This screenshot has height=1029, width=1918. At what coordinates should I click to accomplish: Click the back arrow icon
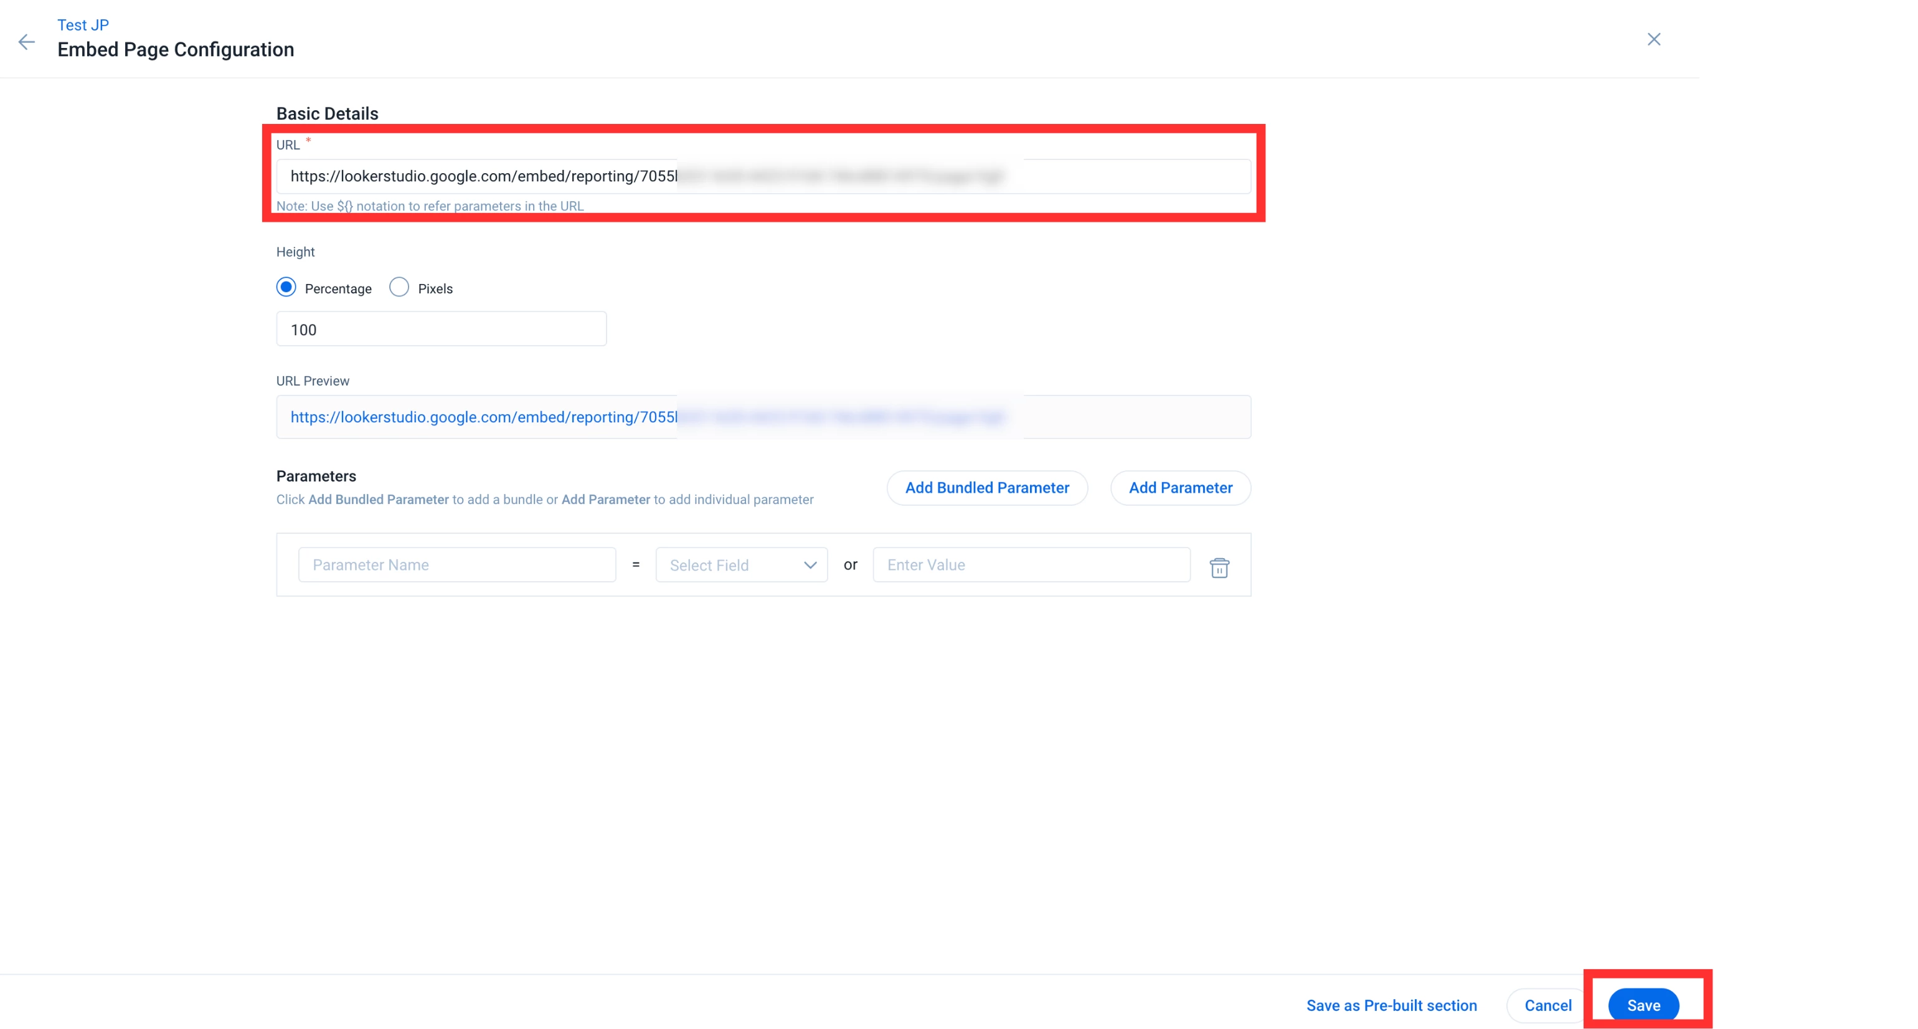tap(27, 42)
